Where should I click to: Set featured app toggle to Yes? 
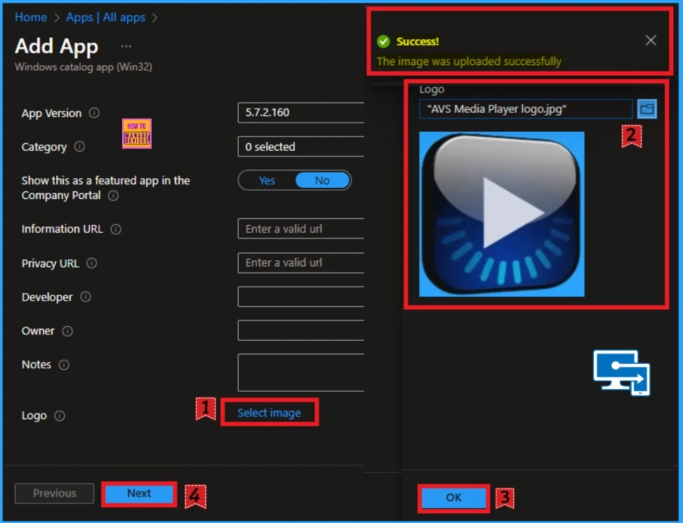(x=267, y=181)
